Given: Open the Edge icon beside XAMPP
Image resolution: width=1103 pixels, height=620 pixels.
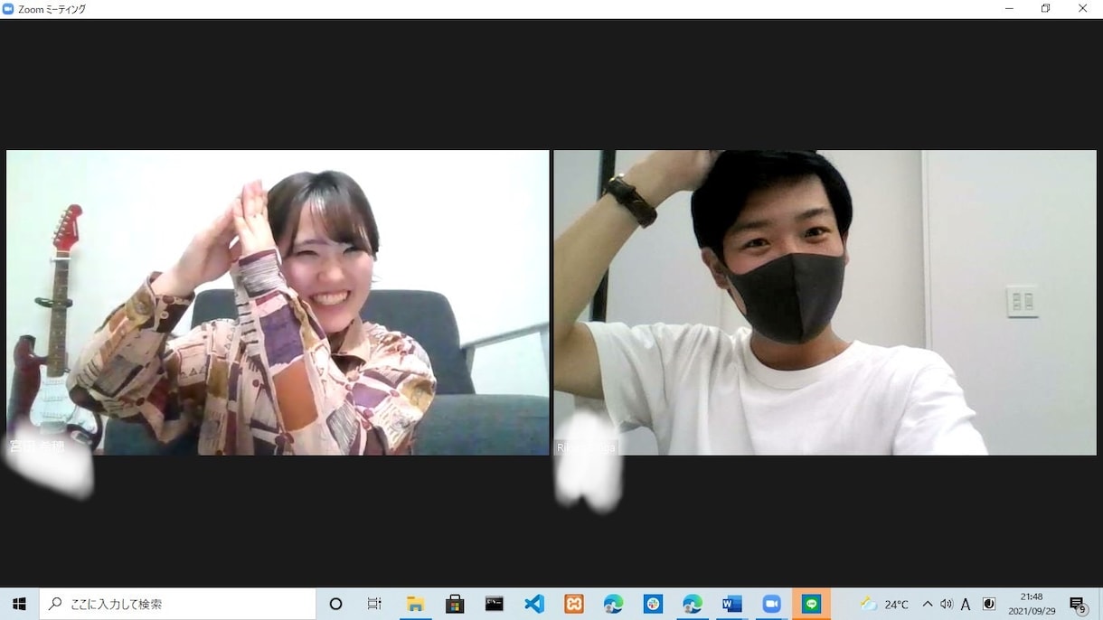Looking at the screenshot, I should (x=614, y=604).
